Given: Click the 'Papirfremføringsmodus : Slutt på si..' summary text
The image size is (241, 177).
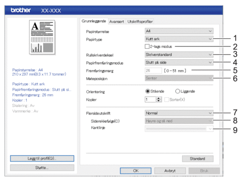Looking at the screenshot, I should (42, 89).
